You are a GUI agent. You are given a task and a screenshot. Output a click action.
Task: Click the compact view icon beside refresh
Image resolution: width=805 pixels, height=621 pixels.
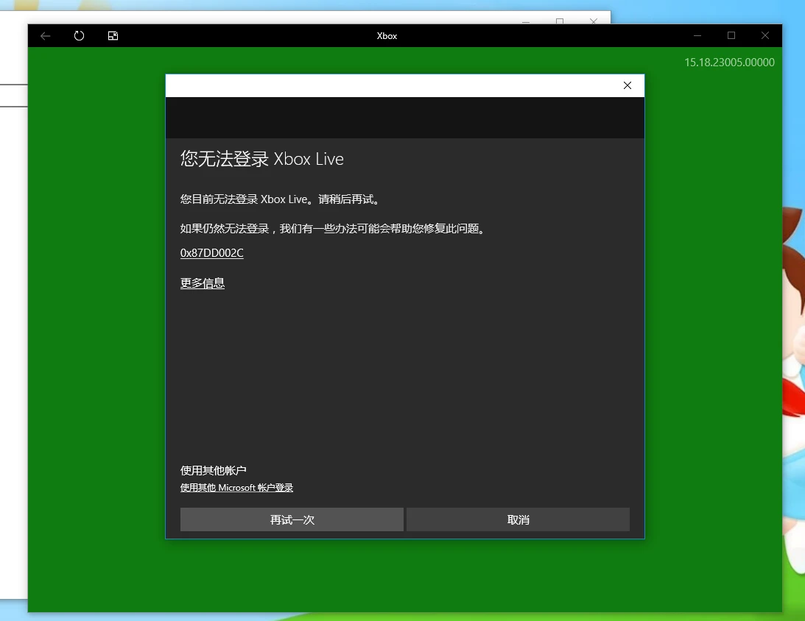point(113,35)
